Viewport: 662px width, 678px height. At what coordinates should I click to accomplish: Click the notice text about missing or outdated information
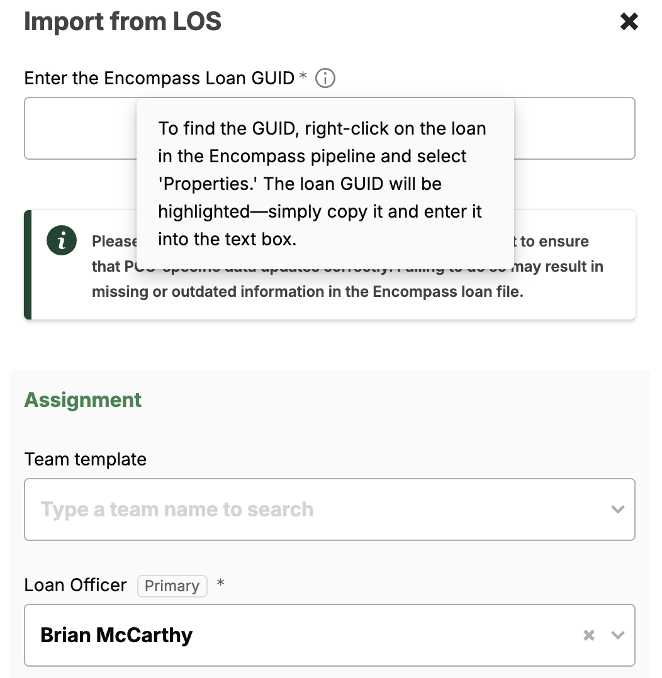coord(307,292)
